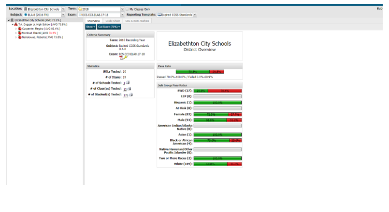
Task: Open the exam PDF document icon
Action: point(121,58)
